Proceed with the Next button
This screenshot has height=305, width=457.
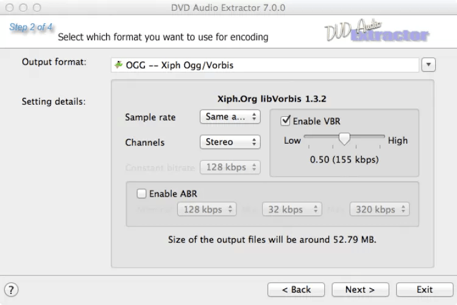click(x=360, y=290)
